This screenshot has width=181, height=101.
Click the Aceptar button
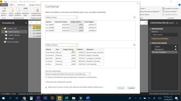click(121, 88)
